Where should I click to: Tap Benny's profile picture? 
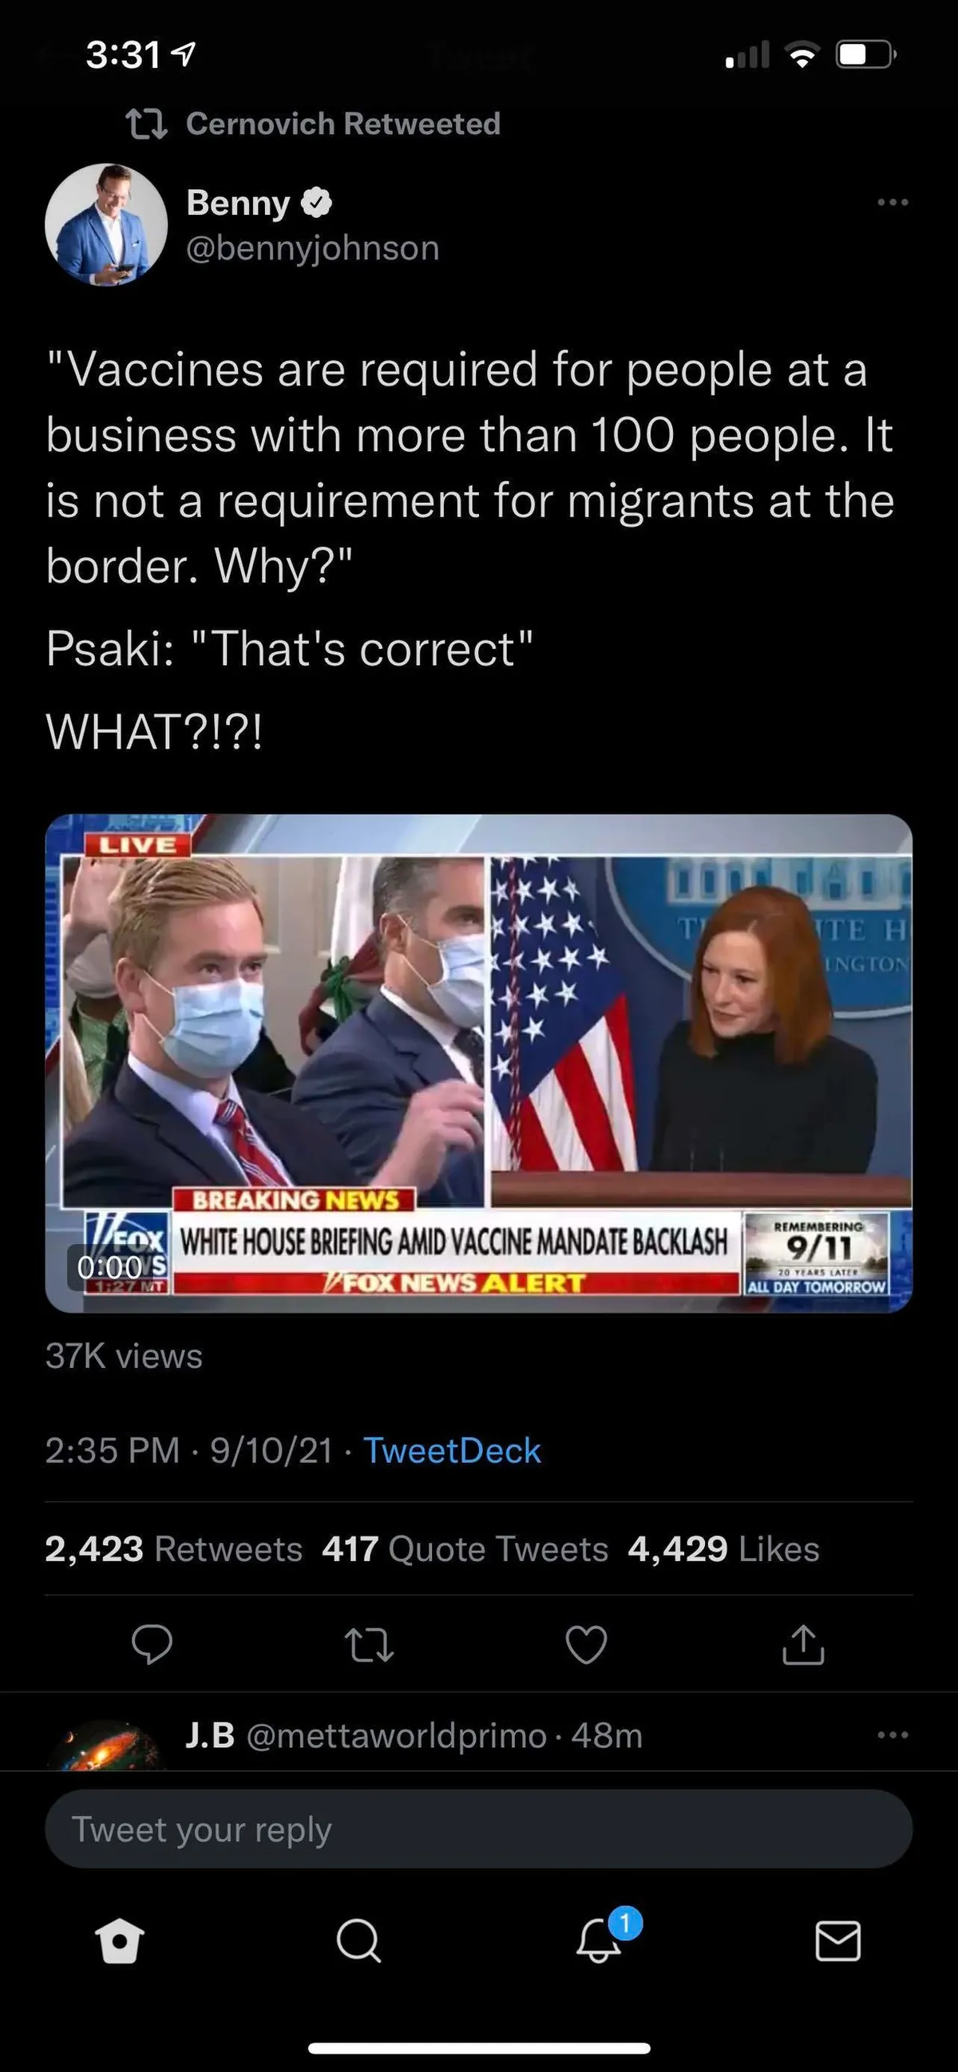[x=106, y=224]
